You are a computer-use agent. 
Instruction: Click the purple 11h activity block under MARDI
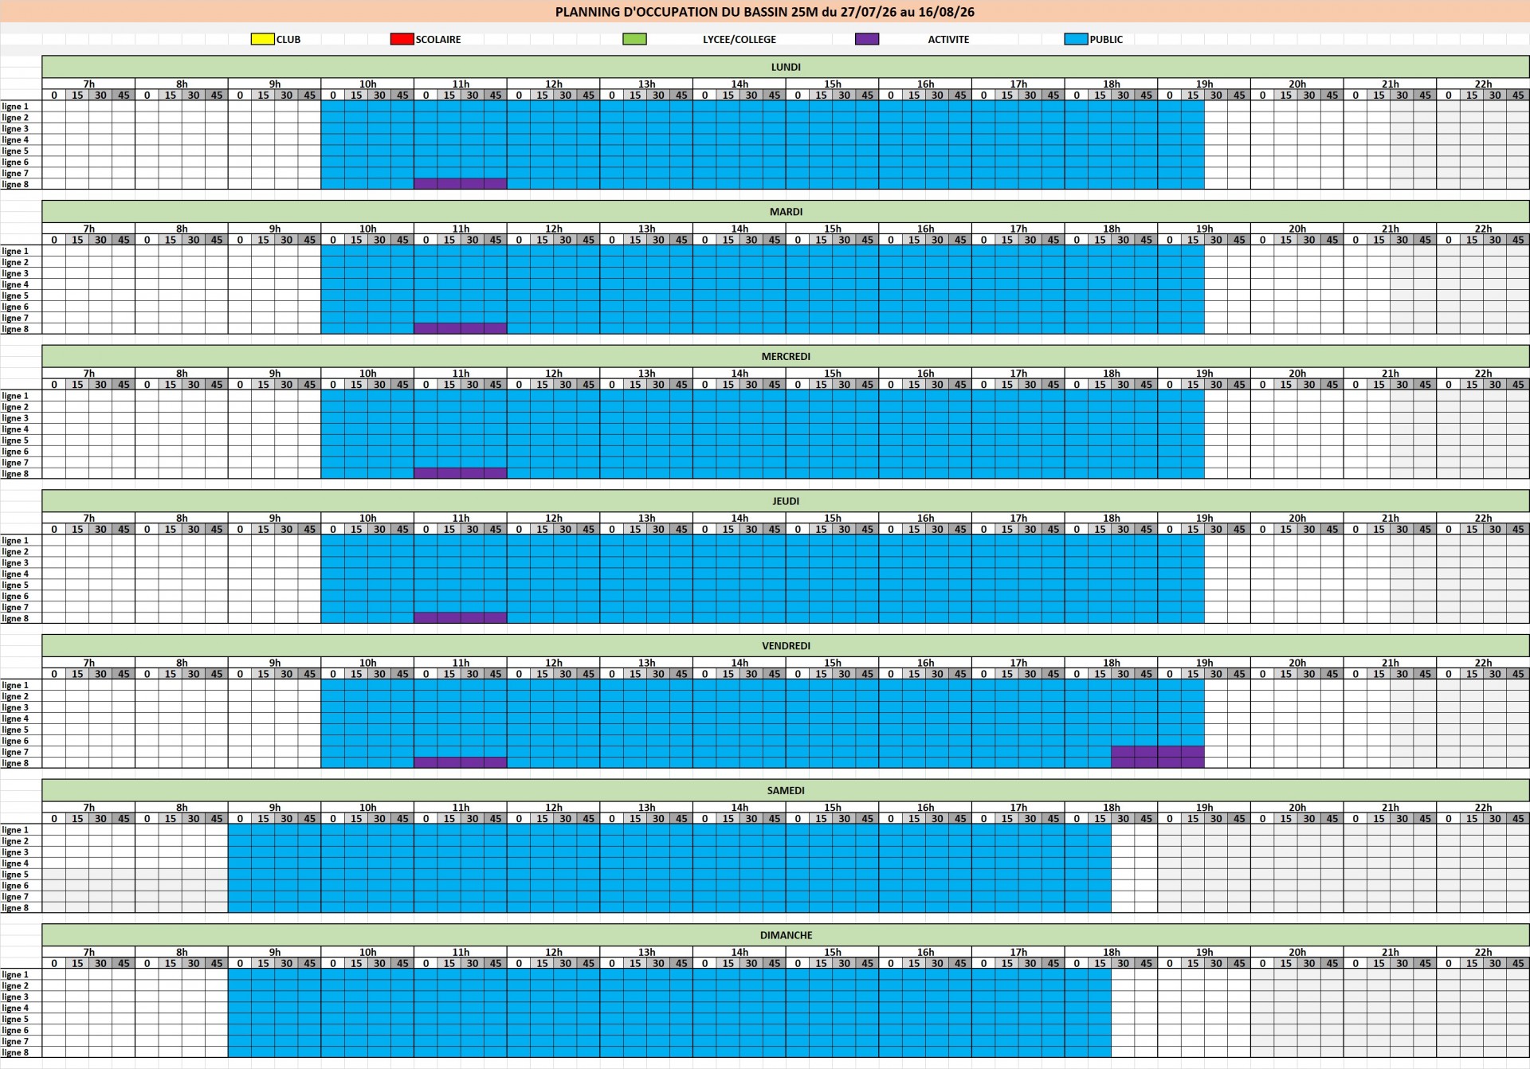pyautogui.click(x=461, y=328)
